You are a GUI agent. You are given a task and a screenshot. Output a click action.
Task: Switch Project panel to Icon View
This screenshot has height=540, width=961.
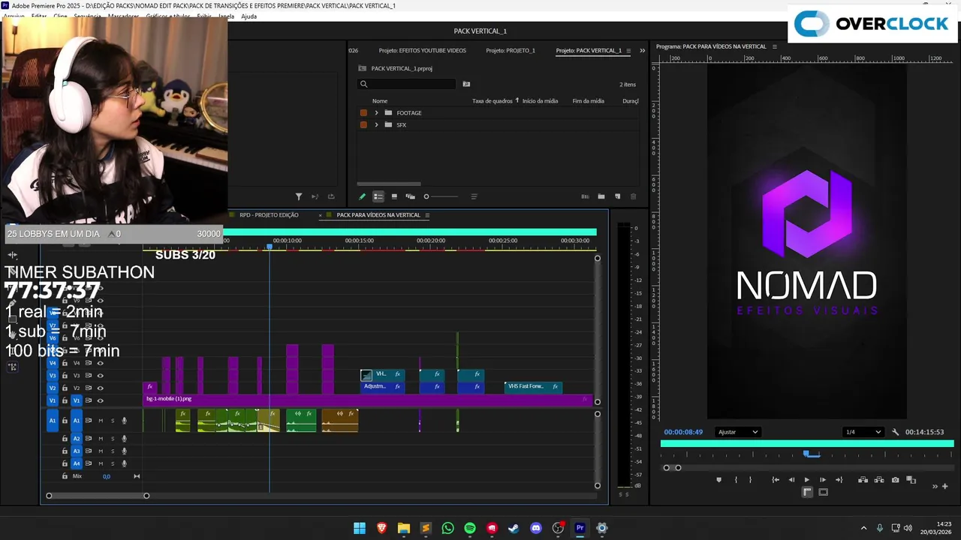coord(394,196)
